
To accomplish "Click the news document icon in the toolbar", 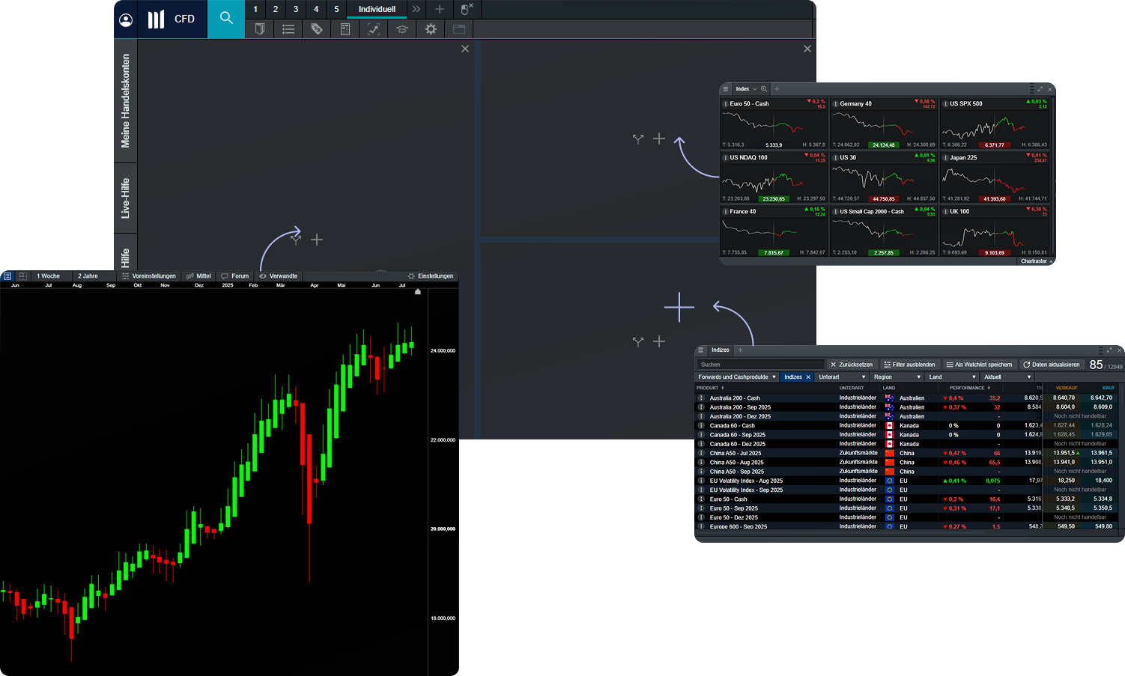I will 345,29.
